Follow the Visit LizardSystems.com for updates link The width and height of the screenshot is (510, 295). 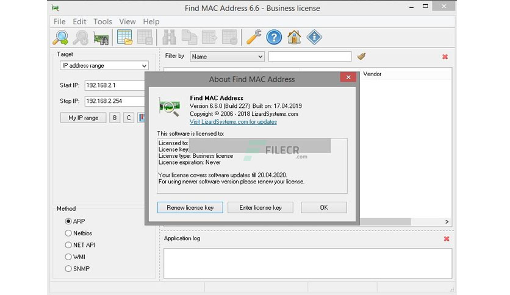point(233,122)
